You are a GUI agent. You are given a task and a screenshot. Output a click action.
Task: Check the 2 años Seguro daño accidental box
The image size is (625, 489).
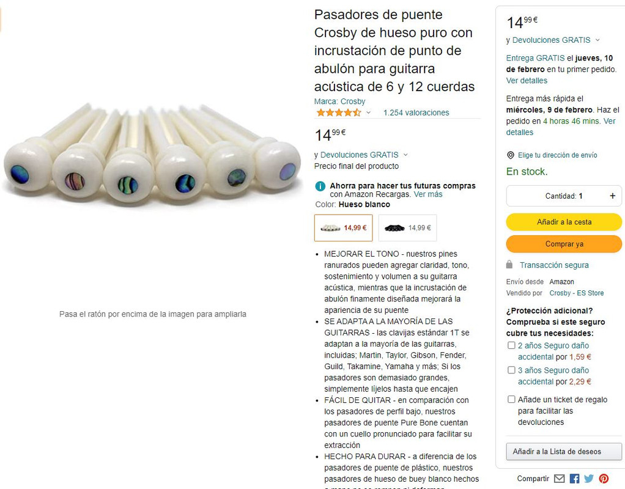(511, 345)
